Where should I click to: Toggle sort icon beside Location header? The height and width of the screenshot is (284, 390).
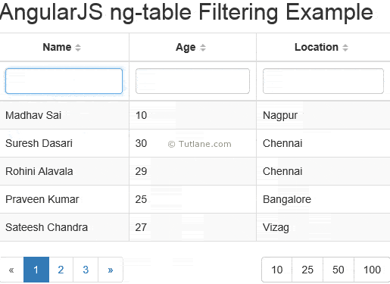click(345, 48)
